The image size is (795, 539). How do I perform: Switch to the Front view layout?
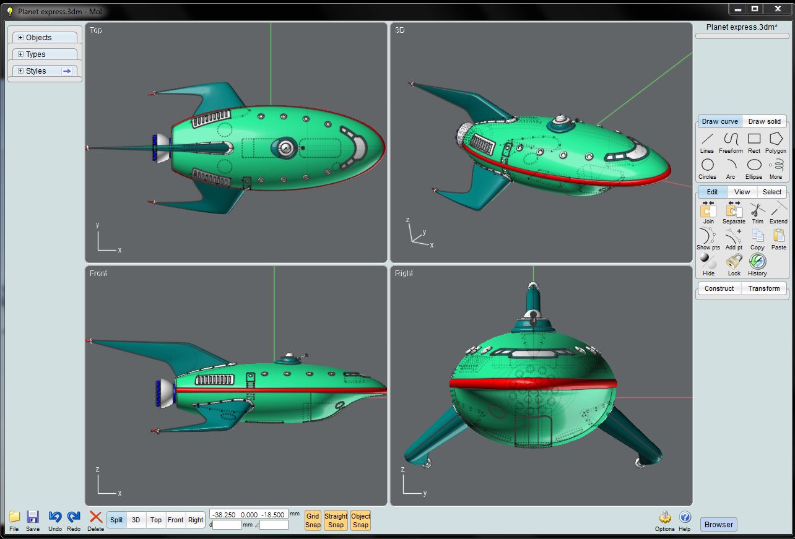tap(176, 520)
